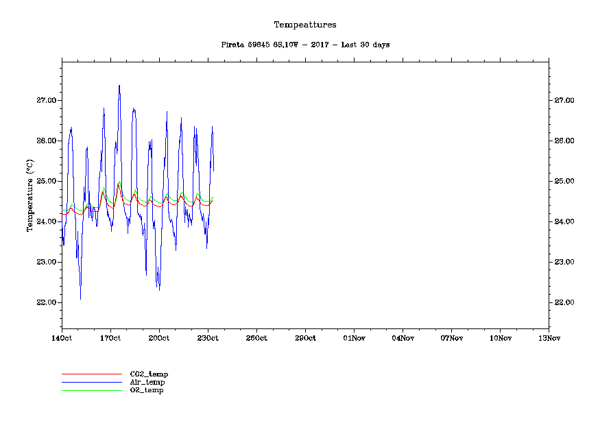Click the vertical Temperature (°C) axis label

click(29, 195)
